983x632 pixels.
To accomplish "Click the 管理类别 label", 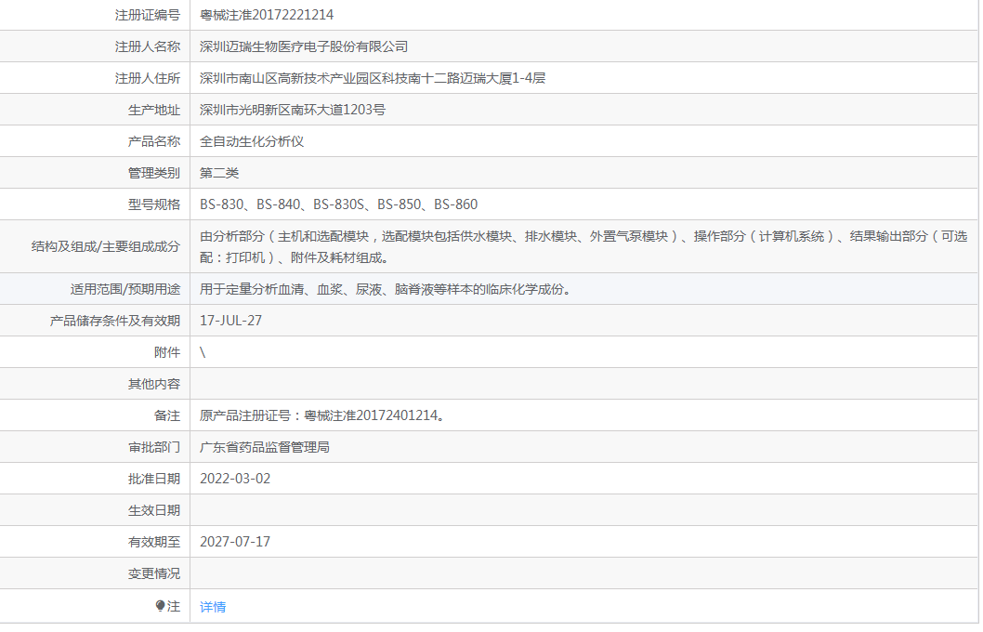I will click(154, 173).
